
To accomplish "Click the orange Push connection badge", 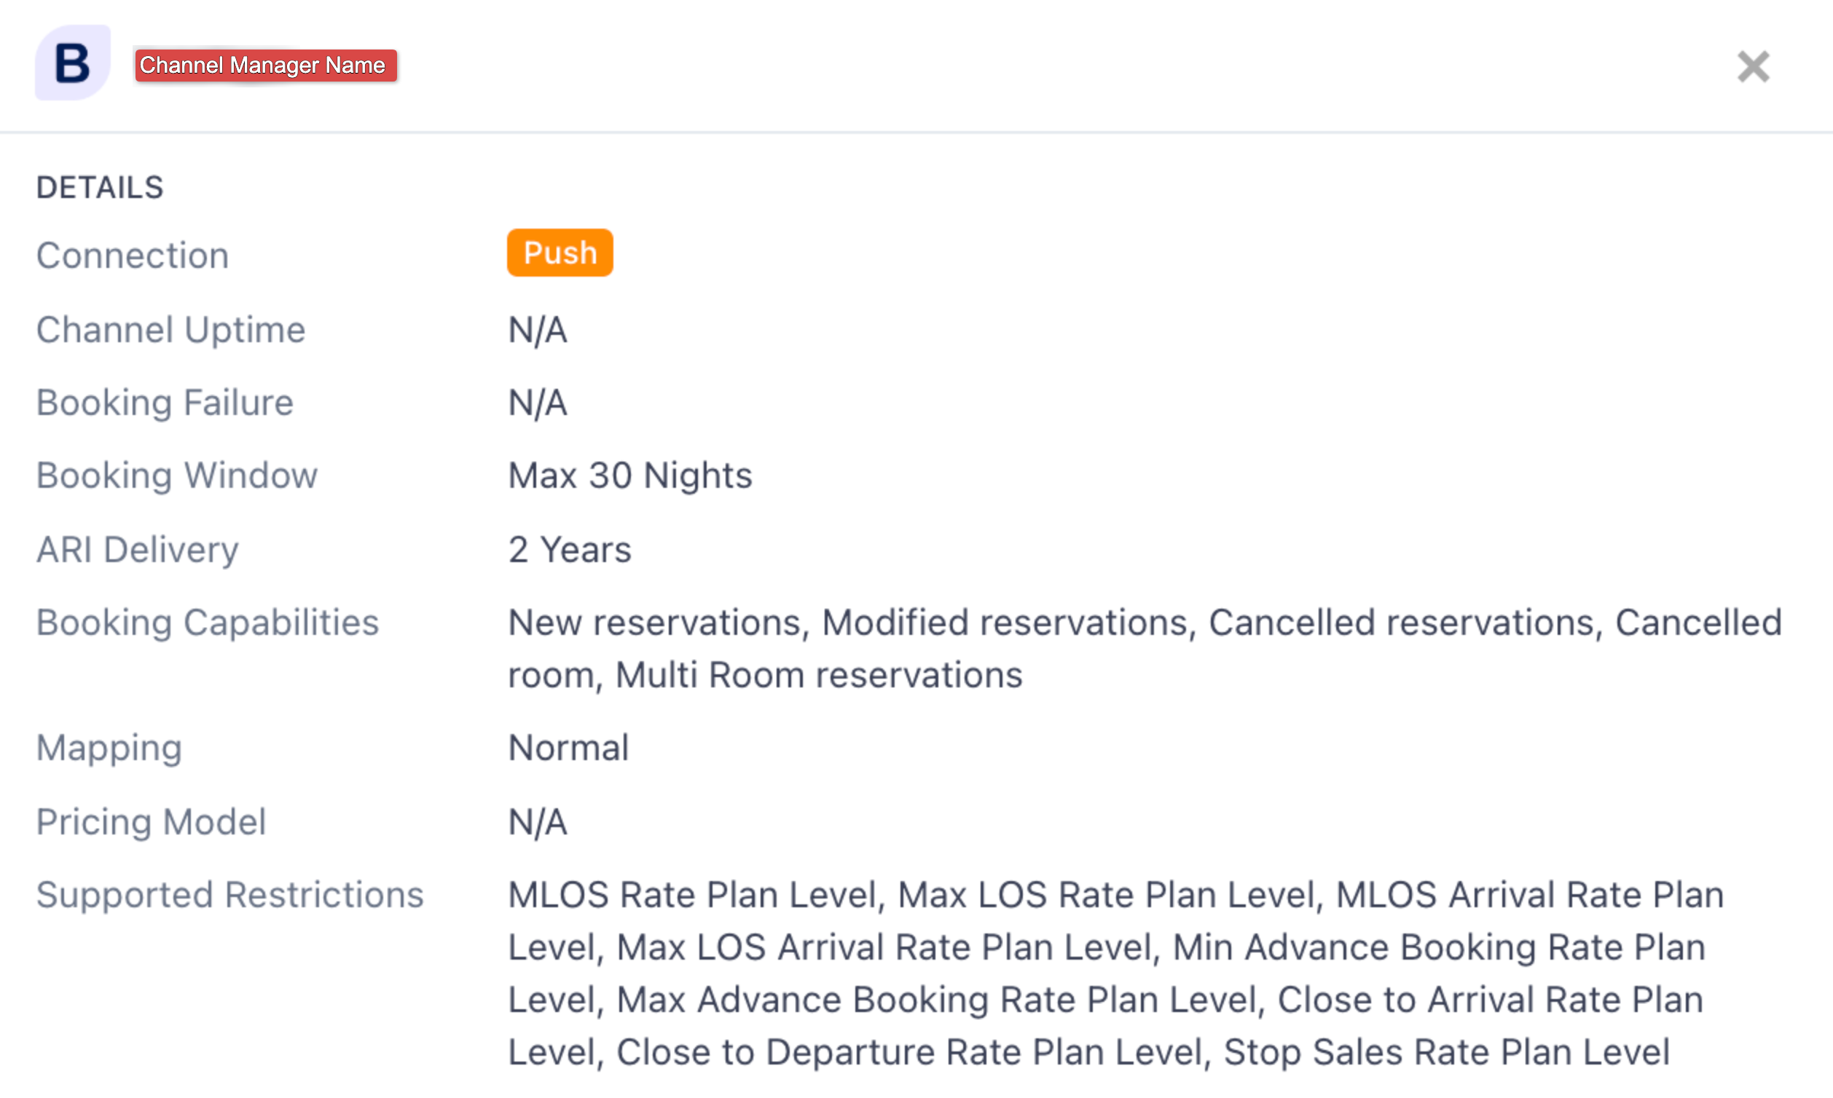I will 560,253.
